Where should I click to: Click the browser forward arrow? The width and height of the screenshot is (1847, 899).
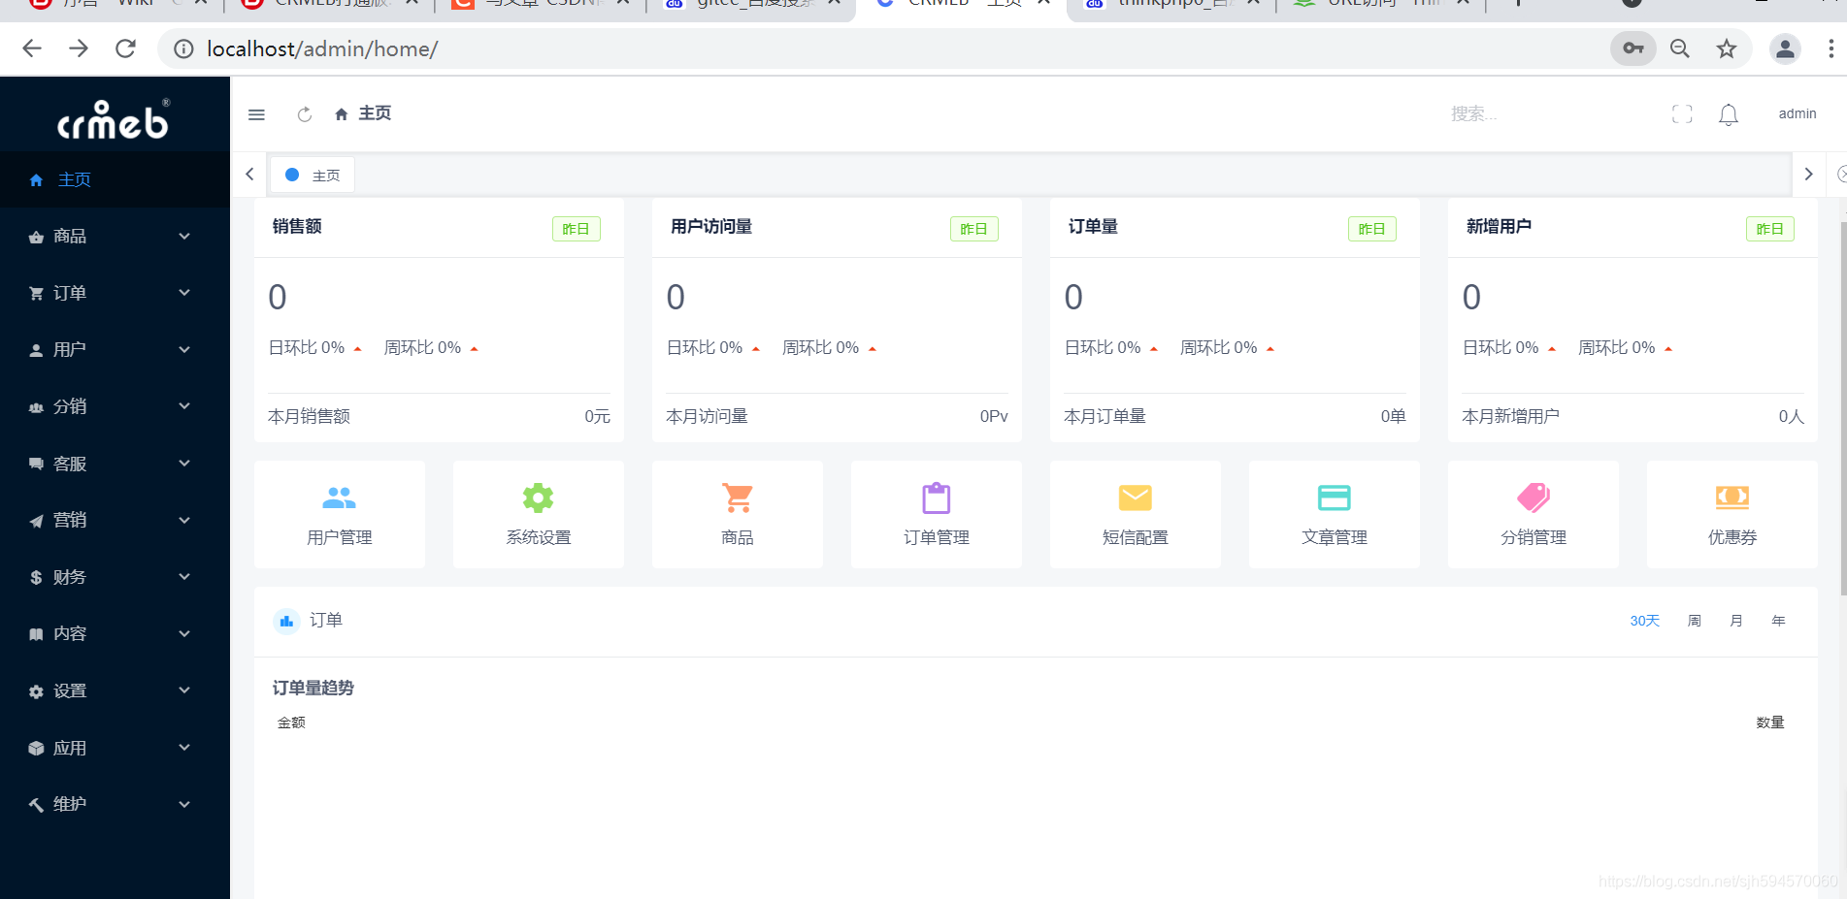[79, 48]
